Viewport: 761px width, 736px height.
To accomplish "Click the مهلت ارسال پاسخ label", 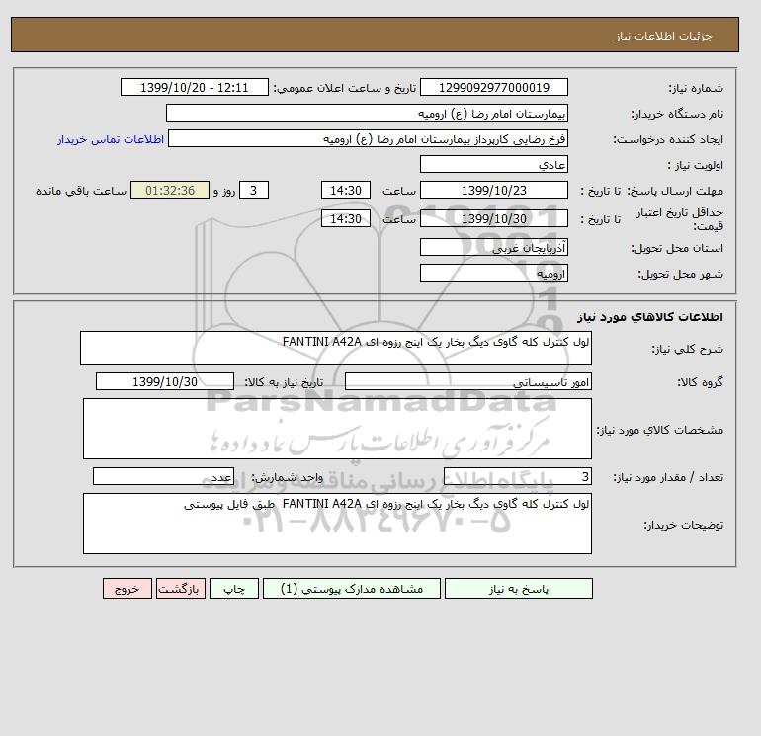I will pos(676,191).
